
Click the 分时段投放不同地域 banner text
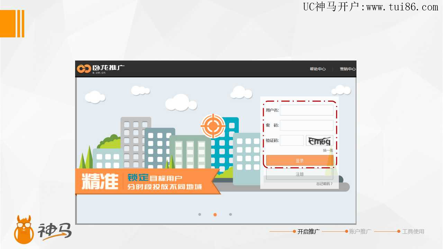164,187
